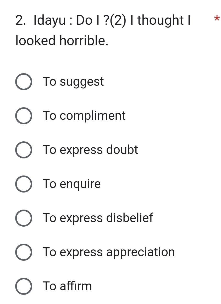
Task: Choose the "To express appreciation" radio button
Action: click(x=24, y=252)
